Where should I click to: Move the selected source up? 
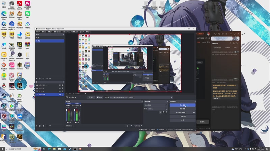click(x=47, y=126)
